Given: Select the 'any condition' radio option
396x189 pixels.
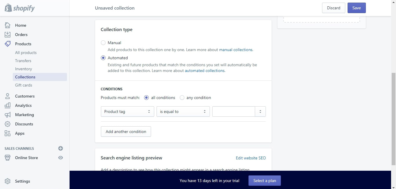Looking at the screenshot, I should pyautogui.click(x=182, y=98).
